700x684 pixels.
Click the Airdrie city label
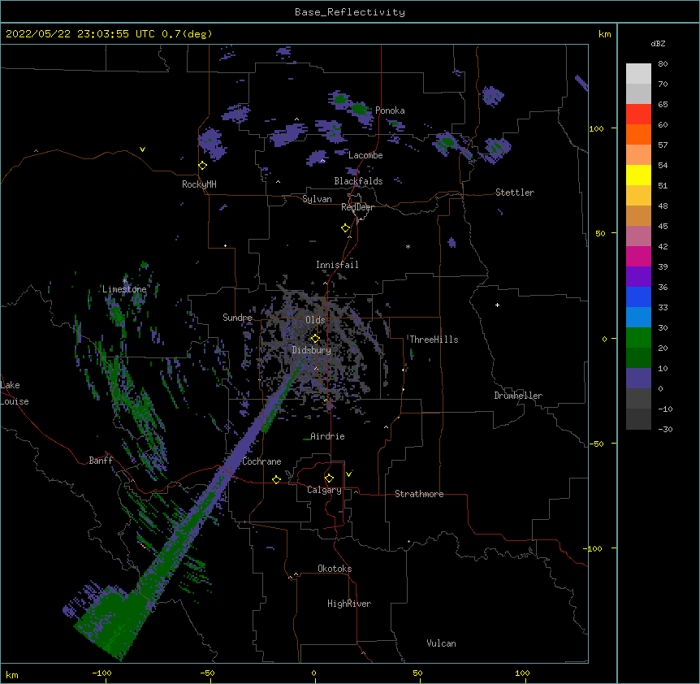click(x=327, y=436)
